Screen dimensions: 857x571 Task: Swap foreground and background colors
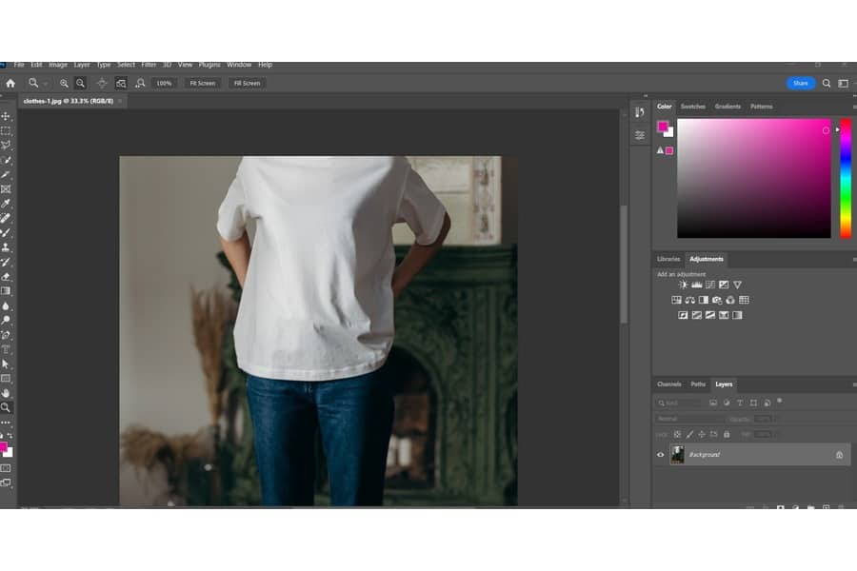10,436
